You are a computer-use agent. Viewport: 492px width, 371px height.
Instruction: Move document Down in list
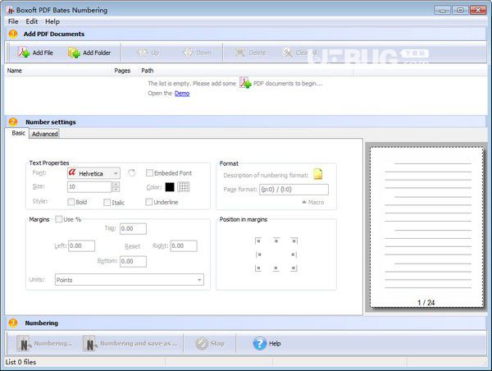[197, 53]
